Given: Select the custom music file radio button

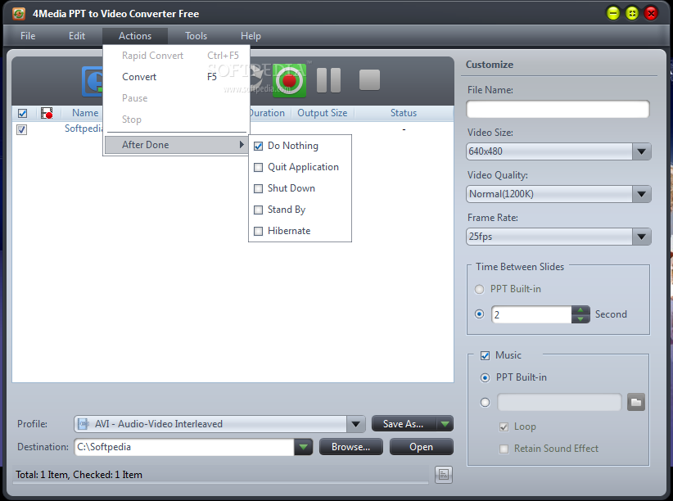Looking at the screenshot, I should pyautogui.click(x=485, y=403).
